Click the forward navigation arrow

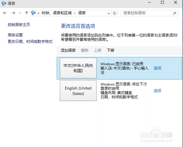[13, 13]
